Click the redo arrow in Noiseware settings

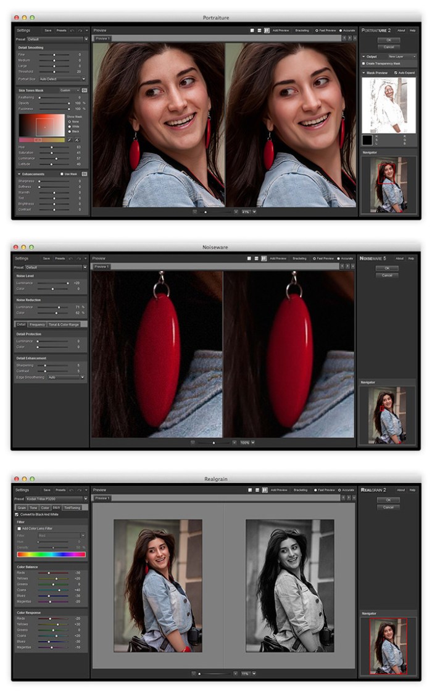[x=80, y=258]
